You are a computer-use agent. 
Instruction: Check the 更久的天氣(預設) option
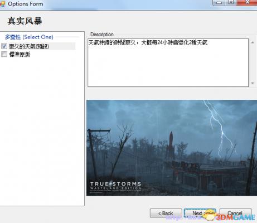tap(4, 46)
